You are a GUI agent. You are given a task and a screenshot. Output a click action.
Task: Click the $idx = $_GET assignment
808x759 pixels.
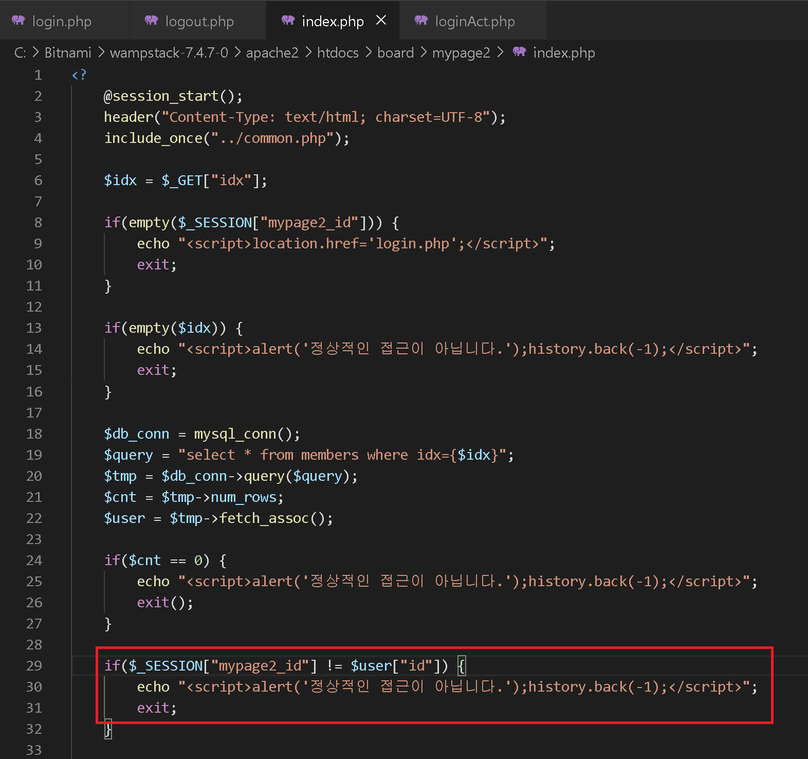click(186, 180)
